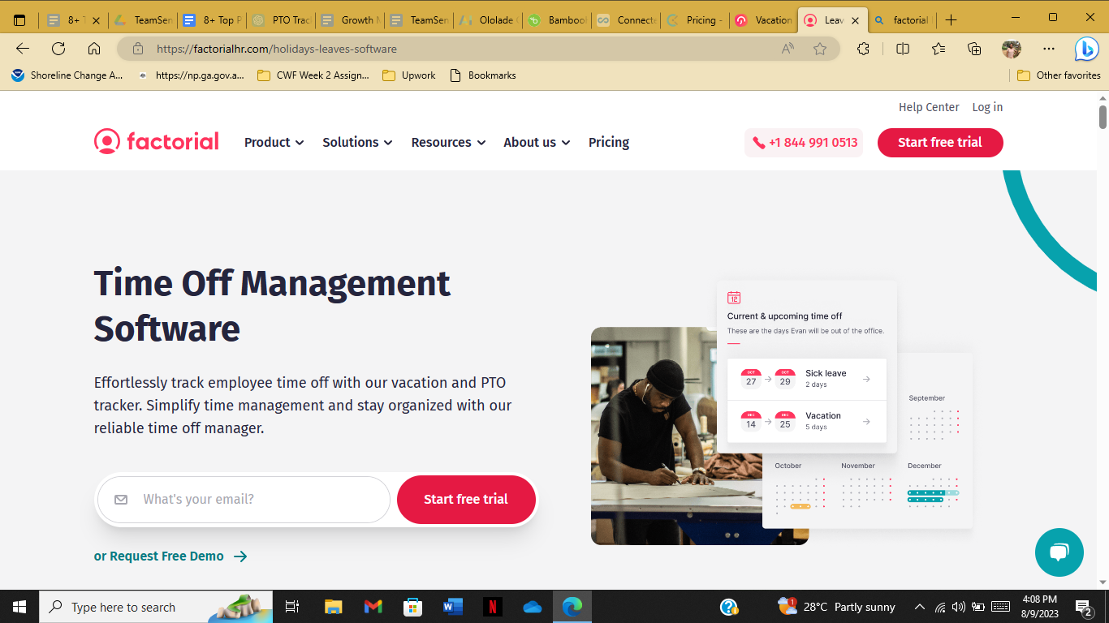Open the Favorites list icon

(x=939, y=49)
